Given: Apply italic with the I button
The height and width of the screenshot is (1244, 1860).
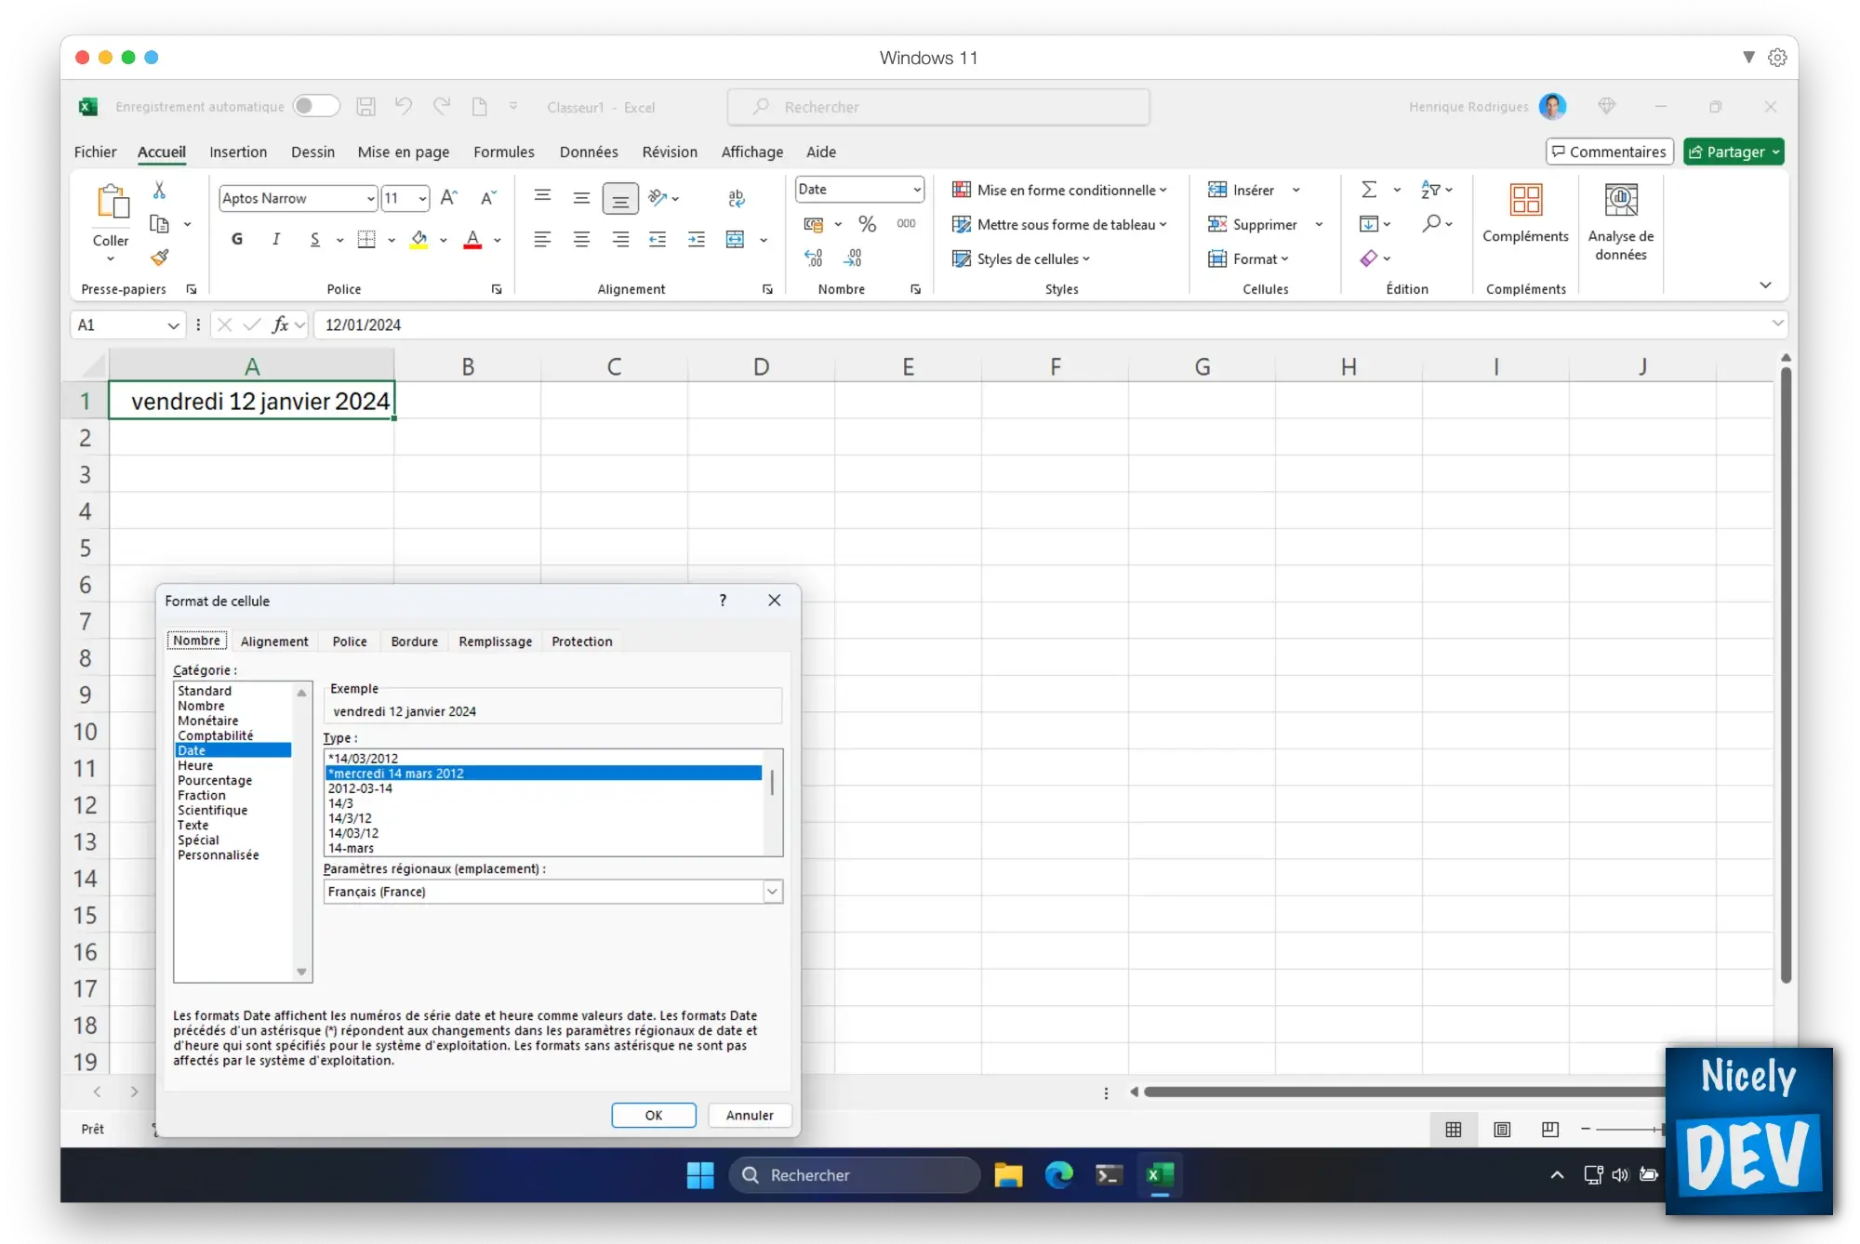Looking at the screenshot, I should click(276, 240).
